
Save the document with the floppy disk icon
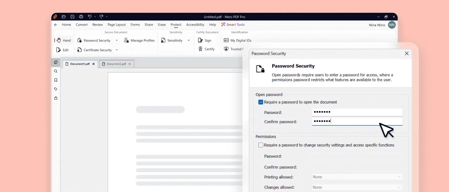click(72, 17)
